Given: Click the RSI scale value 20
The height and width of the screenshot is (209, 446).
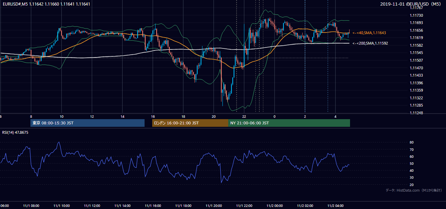Looking at the screenshot, I should pos(411,185).
